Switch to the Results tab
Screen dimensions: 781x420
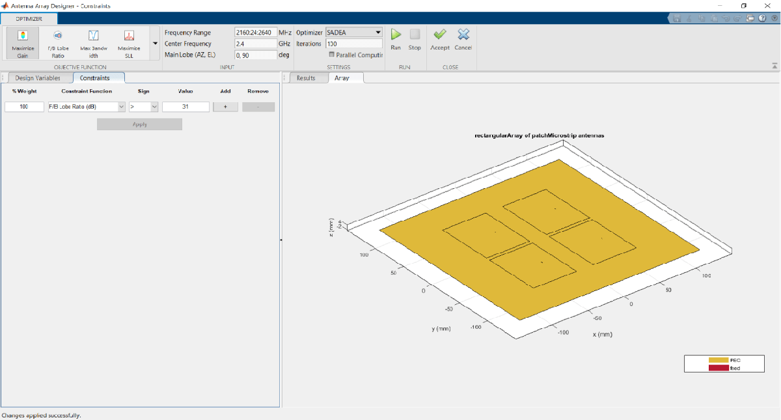pyautogui.click(x=305, y=78)
